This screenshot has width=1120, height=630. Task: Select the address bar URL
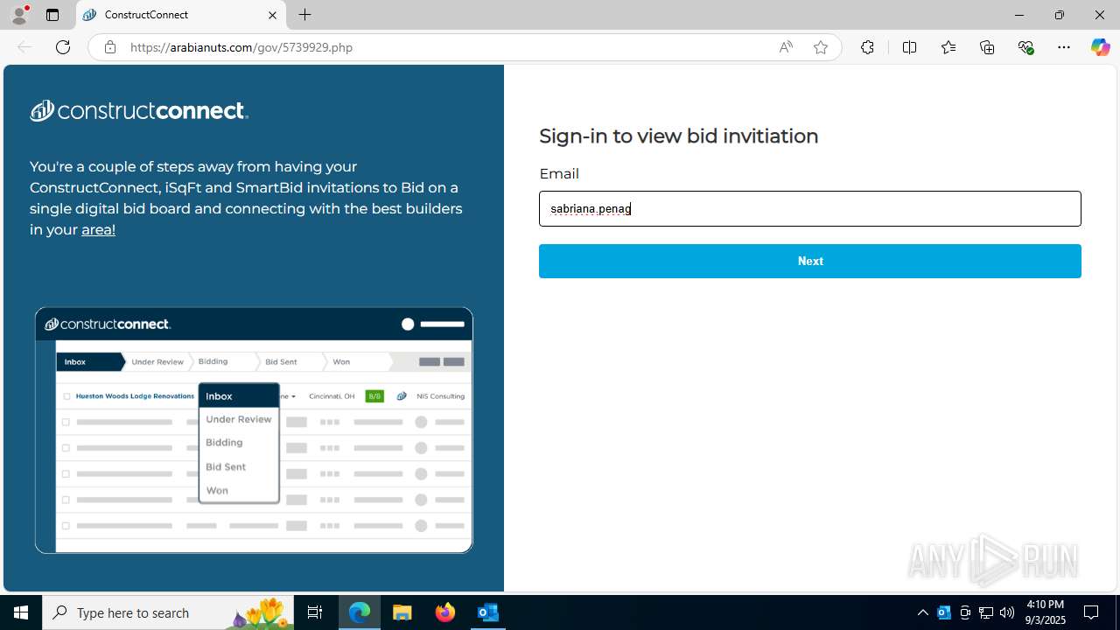coord(241,47)
